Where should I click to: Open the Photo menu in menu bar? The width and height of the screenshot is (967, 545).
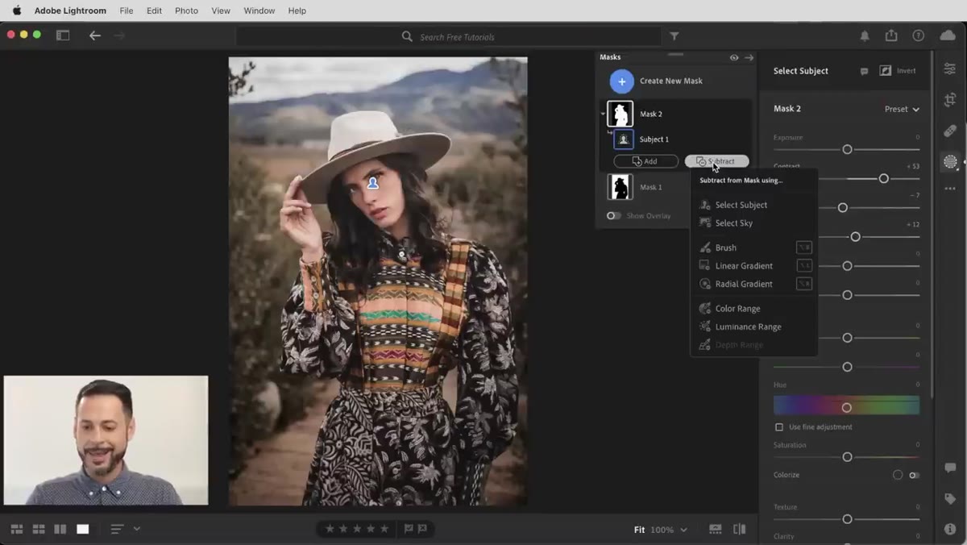click(x=186, y=10)
